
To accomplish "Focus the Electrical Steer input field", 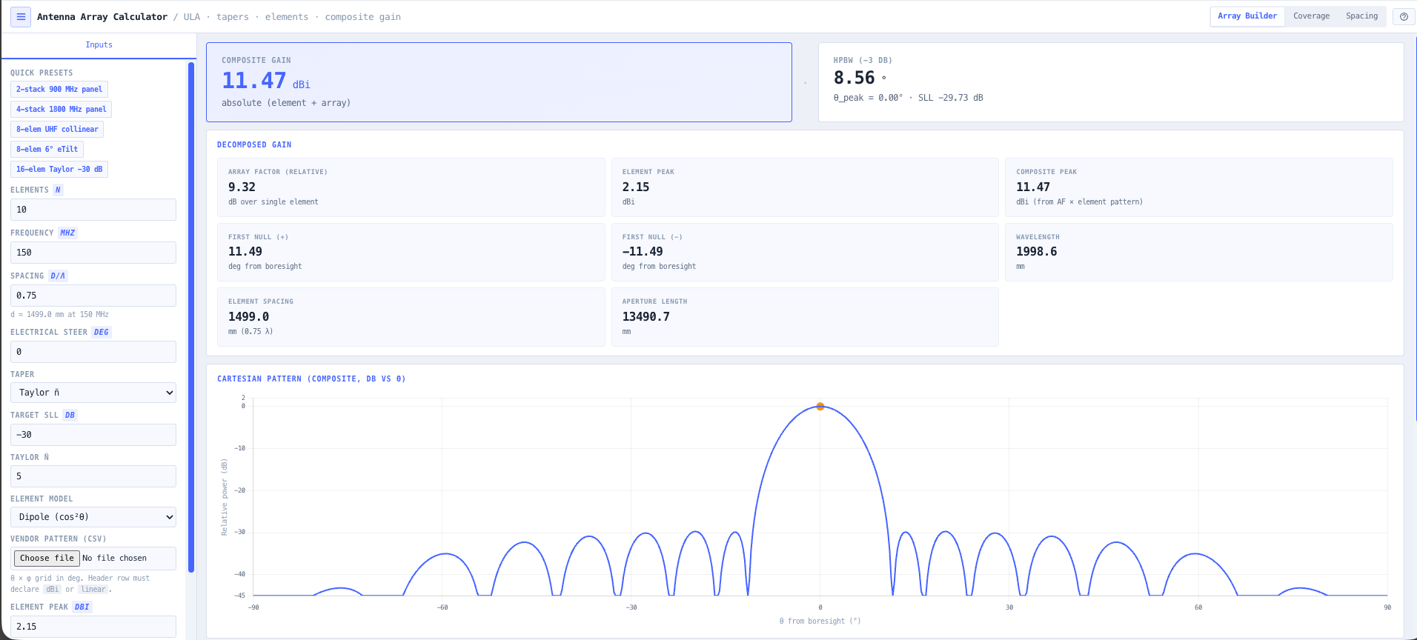I will click(93, 352).
